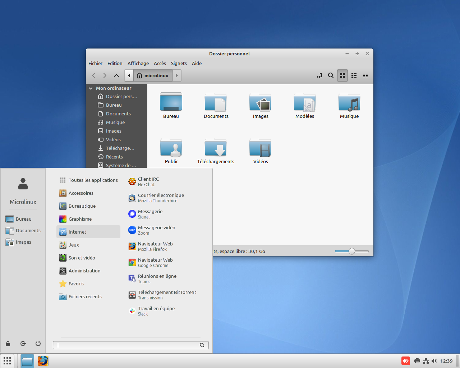Open the Affichage menu

[x=138, y=63]
